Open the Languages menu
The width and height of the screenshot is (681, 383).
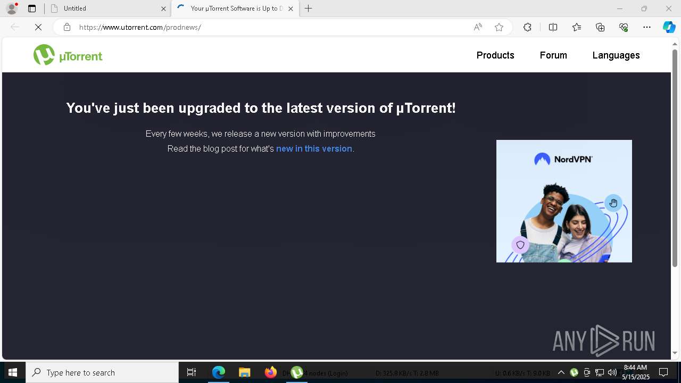[x=616, y=55]
